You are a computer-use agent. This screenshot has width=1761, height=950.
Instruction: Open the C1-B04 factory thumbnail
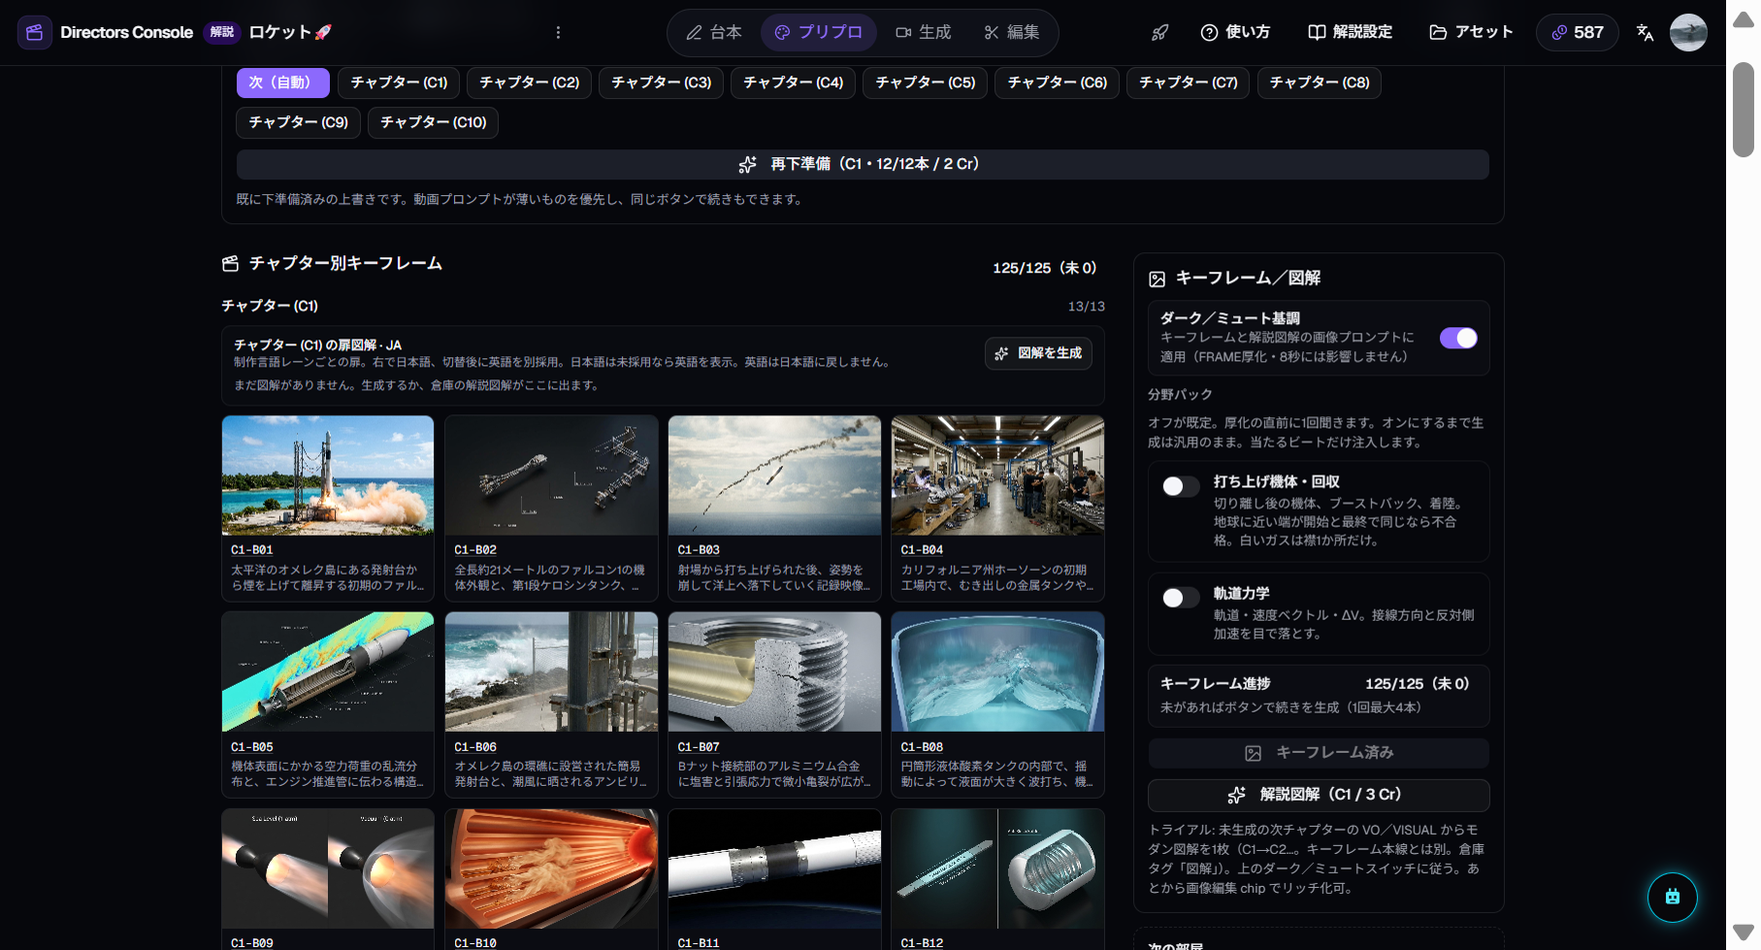point(997,475)
